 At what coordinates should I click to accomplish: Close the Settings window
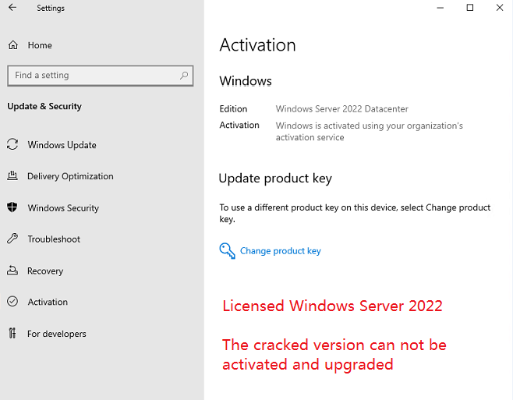click(499, 8)
